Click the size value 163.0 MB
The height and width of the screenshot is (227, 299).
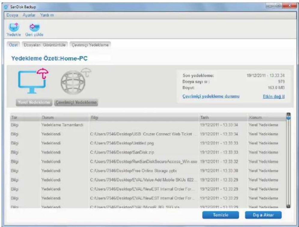(x=276, y=88)
